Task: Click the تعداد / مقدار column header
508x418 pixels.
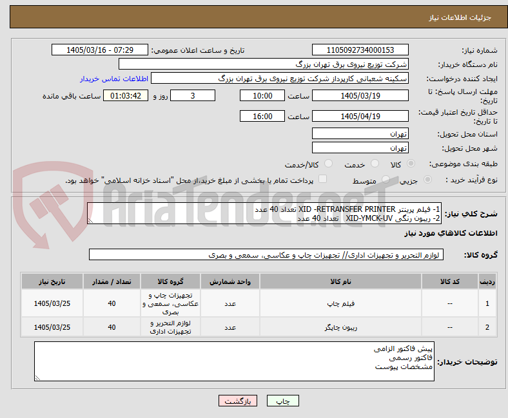Action: pos(112,281)
